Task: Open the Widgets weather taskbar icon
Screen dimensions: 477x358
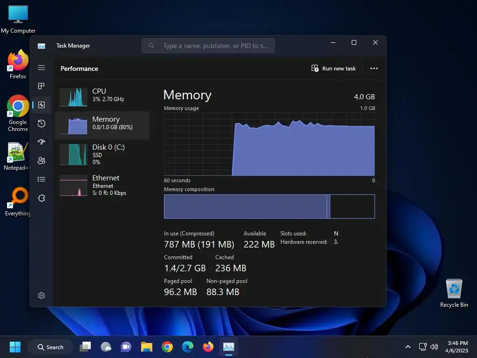Action: coord(106,347)
